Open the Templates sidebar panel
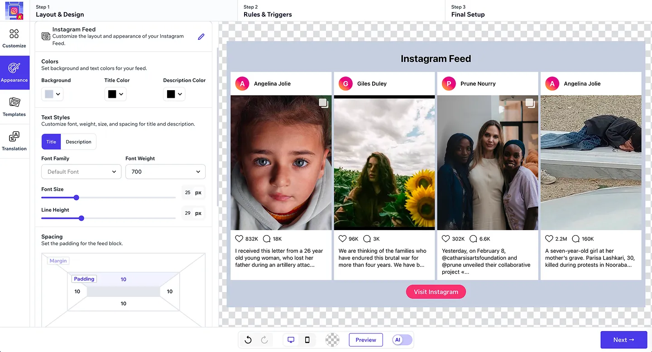This screenshot has width=652, height=352. coord(14,107)
